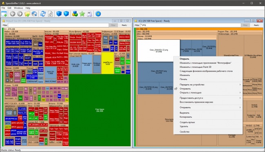265x152 pixels.
Task: Click the blue flower donate icon
Action: [x=98, y=14]
